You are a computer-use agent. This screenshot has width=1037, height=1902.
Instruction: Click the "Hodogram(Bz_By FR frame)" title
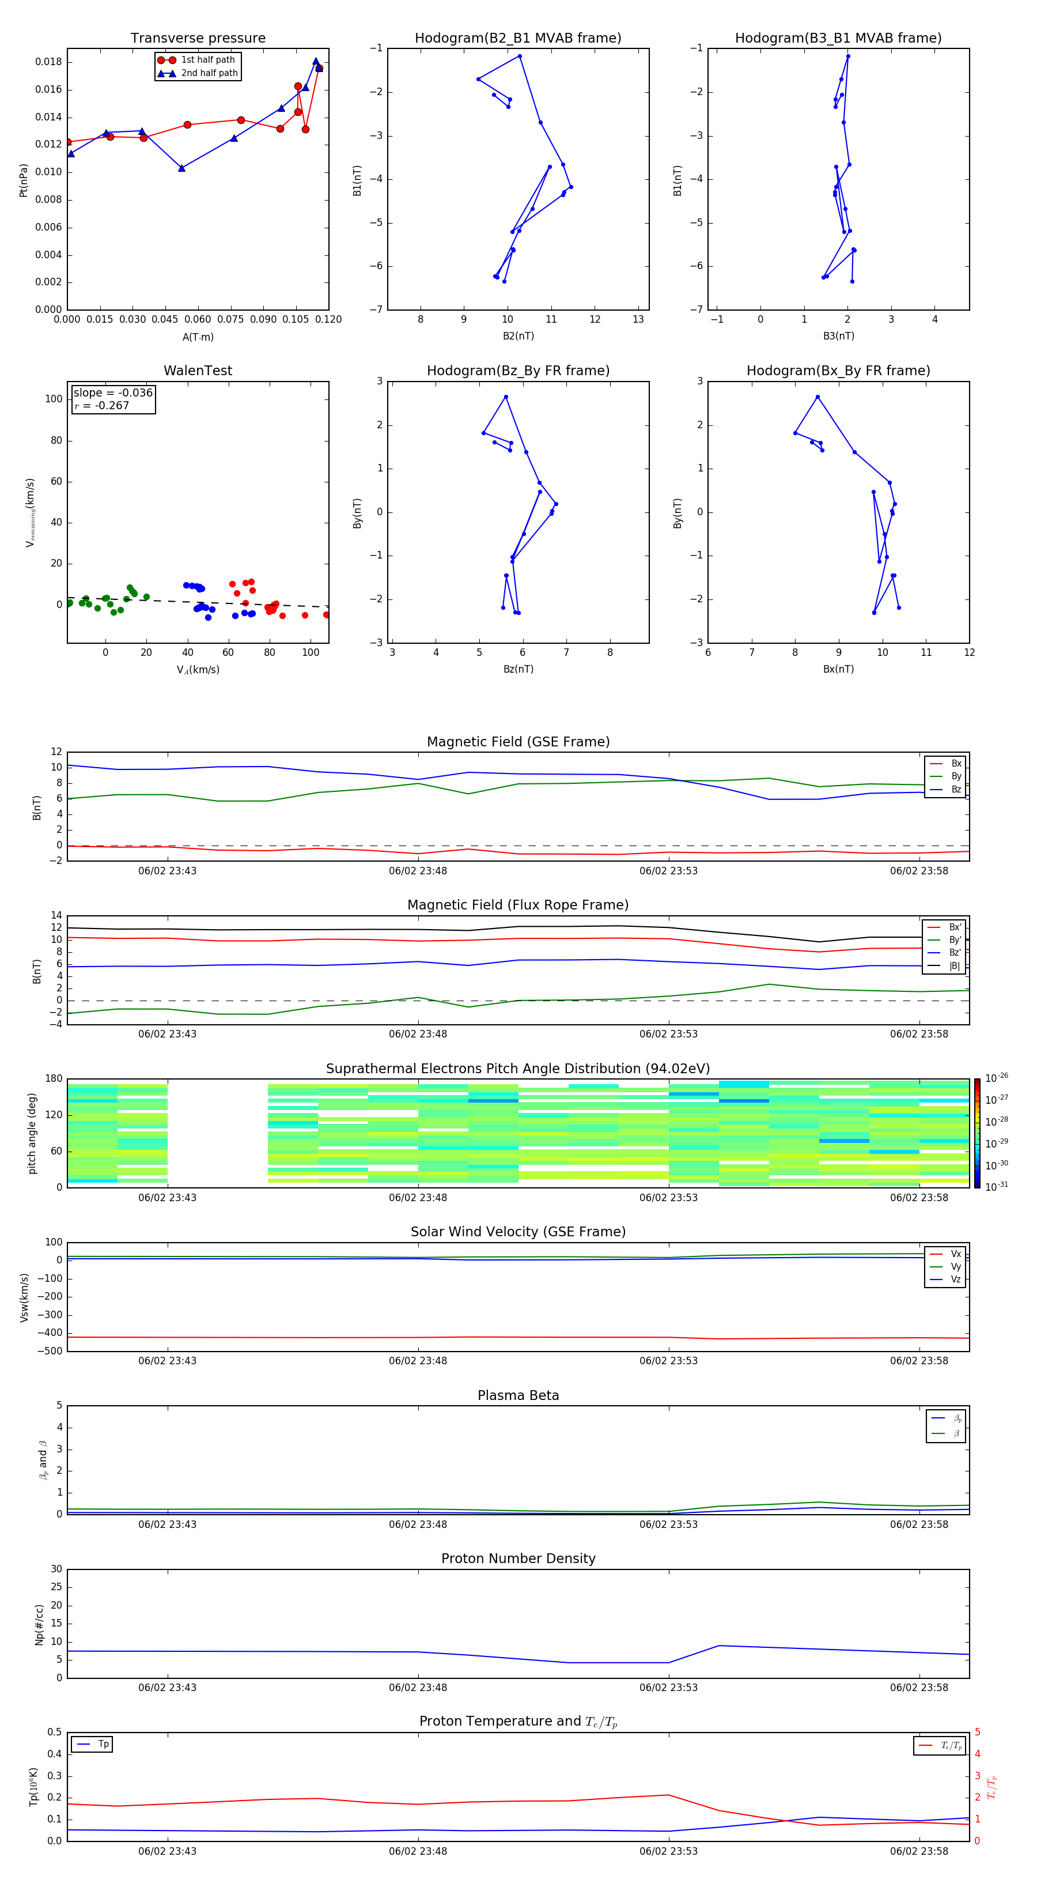518,371
